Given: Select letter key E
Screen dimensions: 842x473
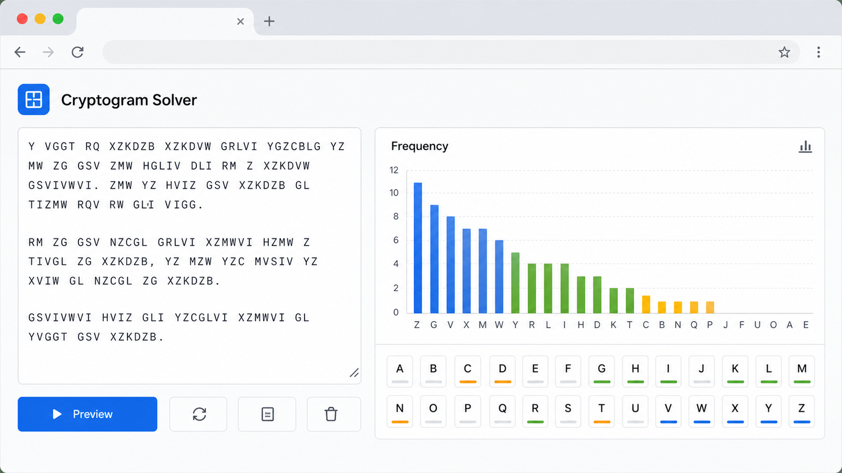Looking at the screenshot, I should pyautogui.click(x=535, y=372).
